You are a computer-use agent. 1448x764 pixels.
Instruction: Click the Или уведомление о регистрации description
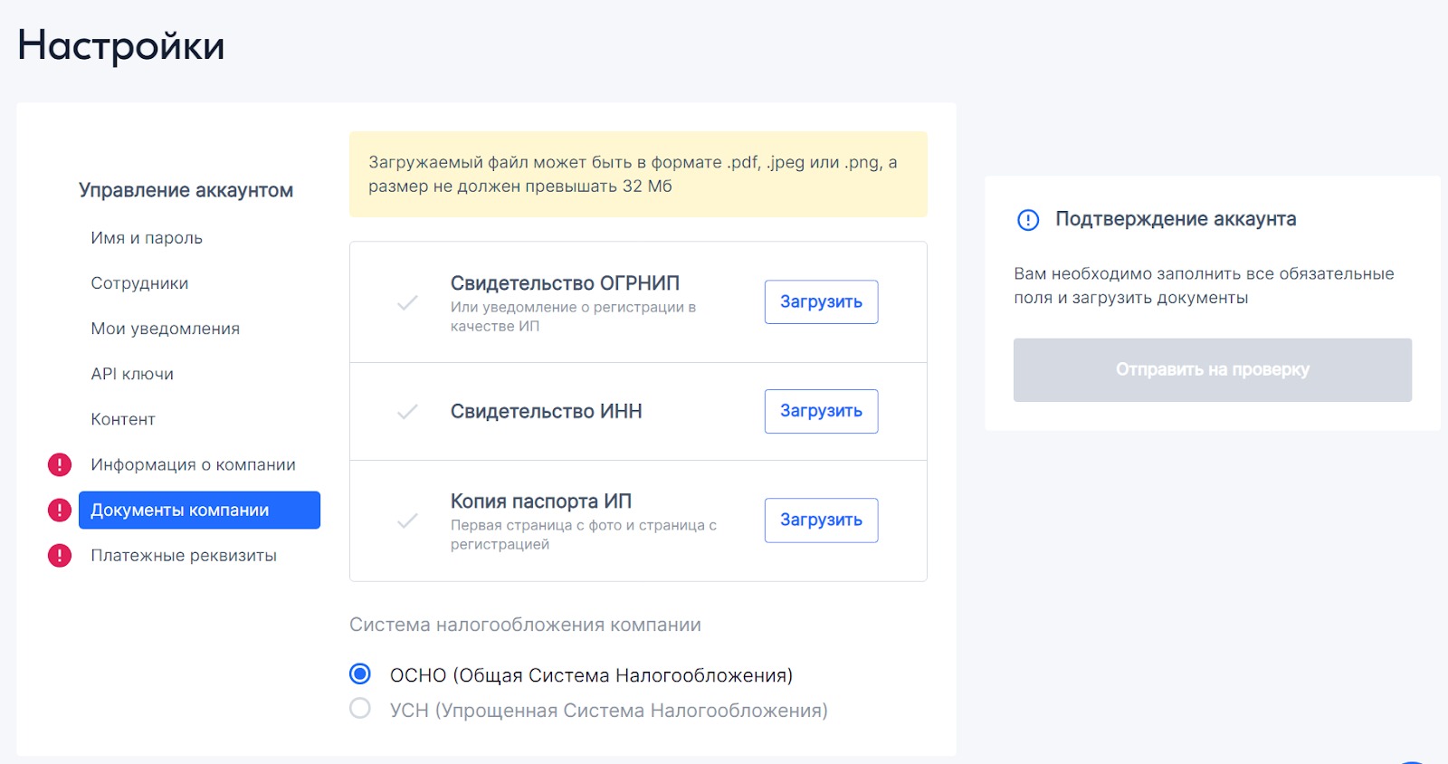(574, 316)
